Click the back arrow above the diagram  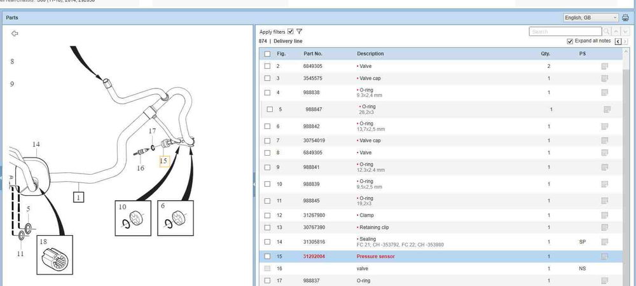[x=15, y=34]
